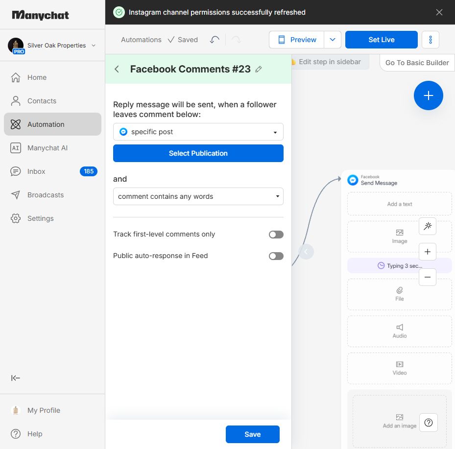
Task: Click Edit step in sidebar hint
Action: tap(329, 62)
